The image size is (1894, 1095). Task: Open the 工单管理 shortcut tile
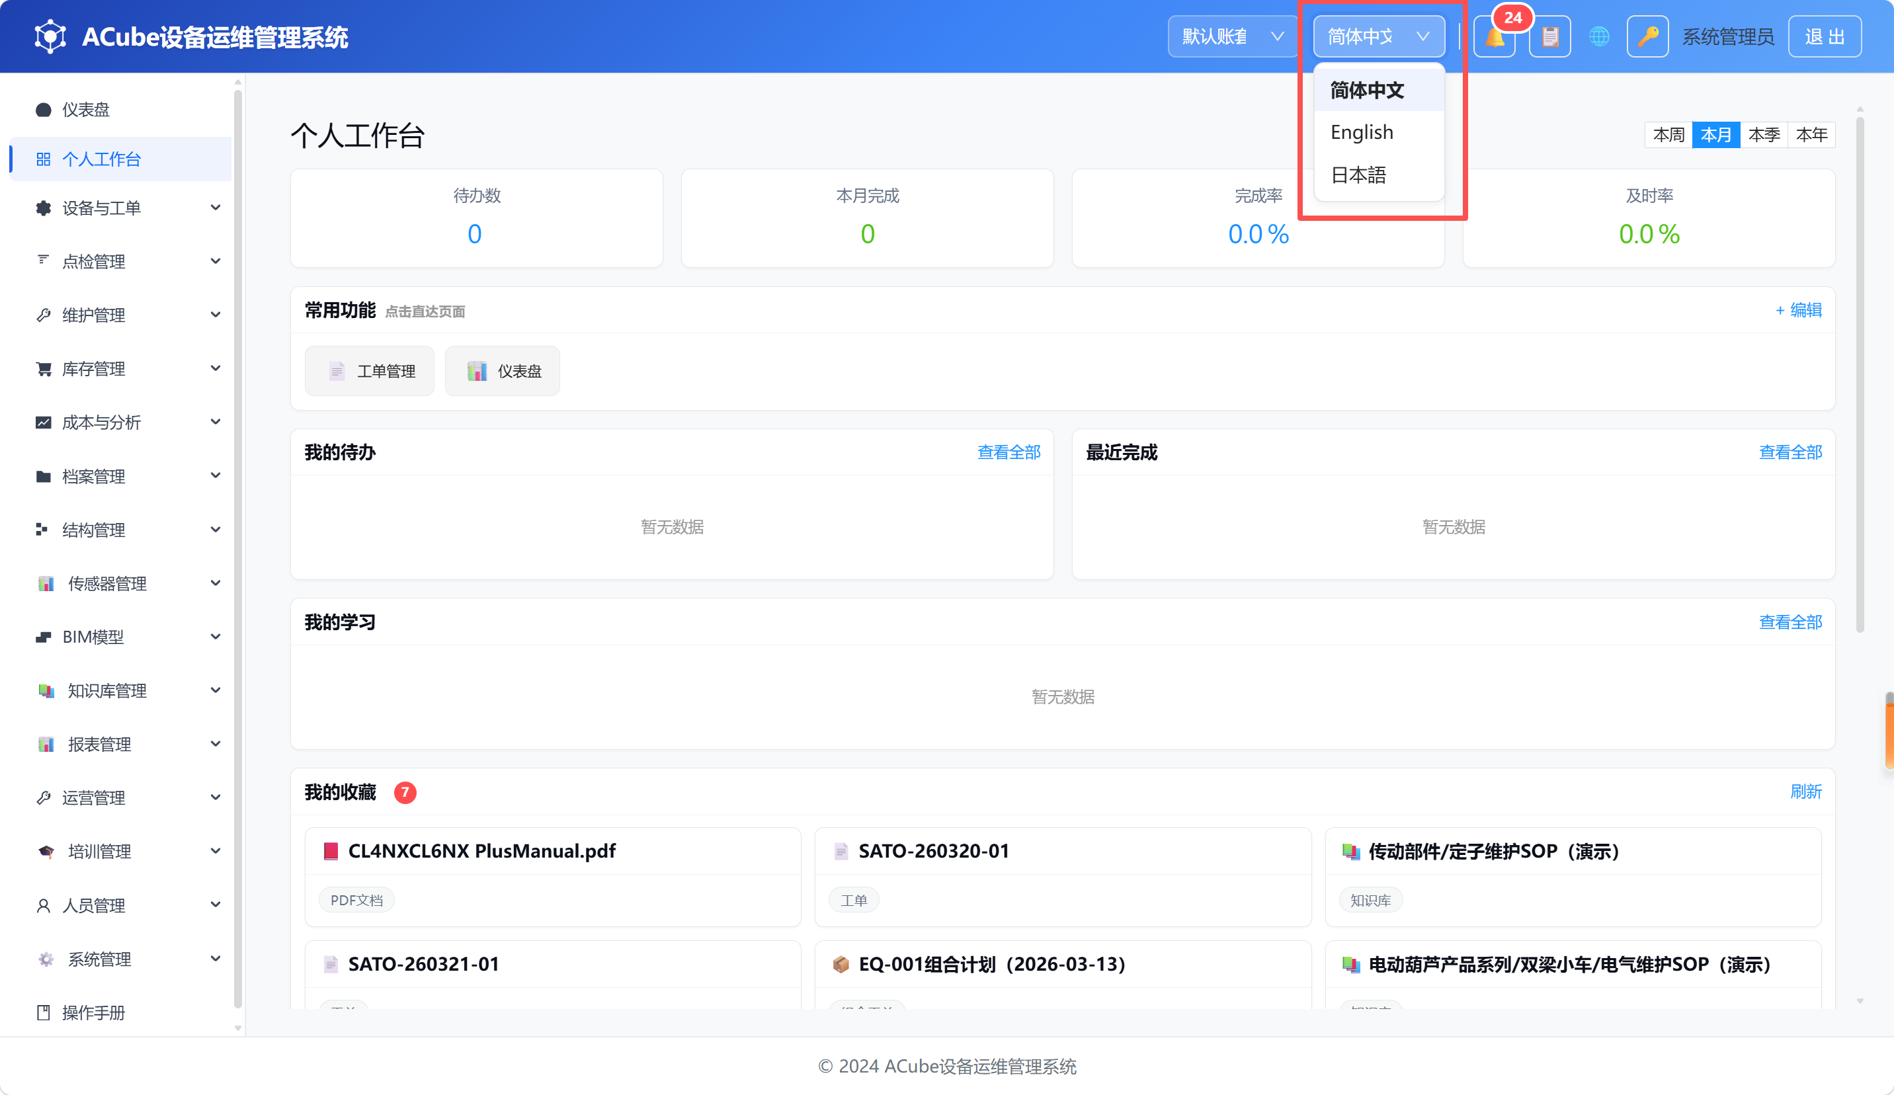click(369, 370)
